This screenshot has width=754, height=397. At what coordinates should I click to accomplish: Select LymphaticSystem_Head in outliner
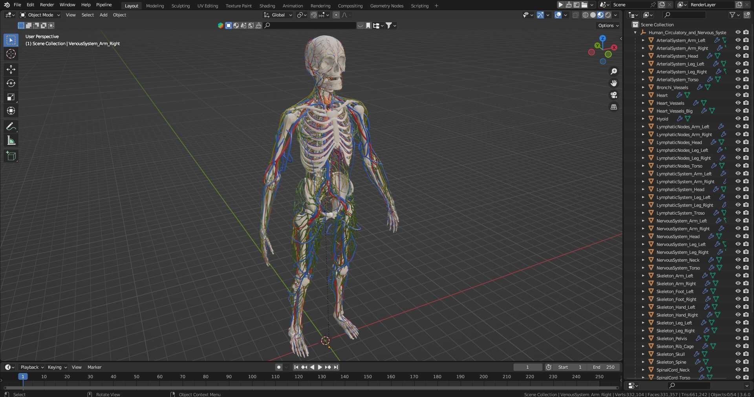coord(680,189)
